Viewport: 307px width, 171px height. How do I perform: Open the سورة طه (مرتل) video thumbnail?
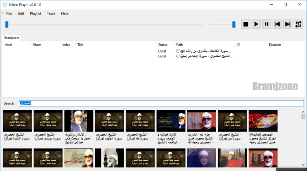click(140, 121)
